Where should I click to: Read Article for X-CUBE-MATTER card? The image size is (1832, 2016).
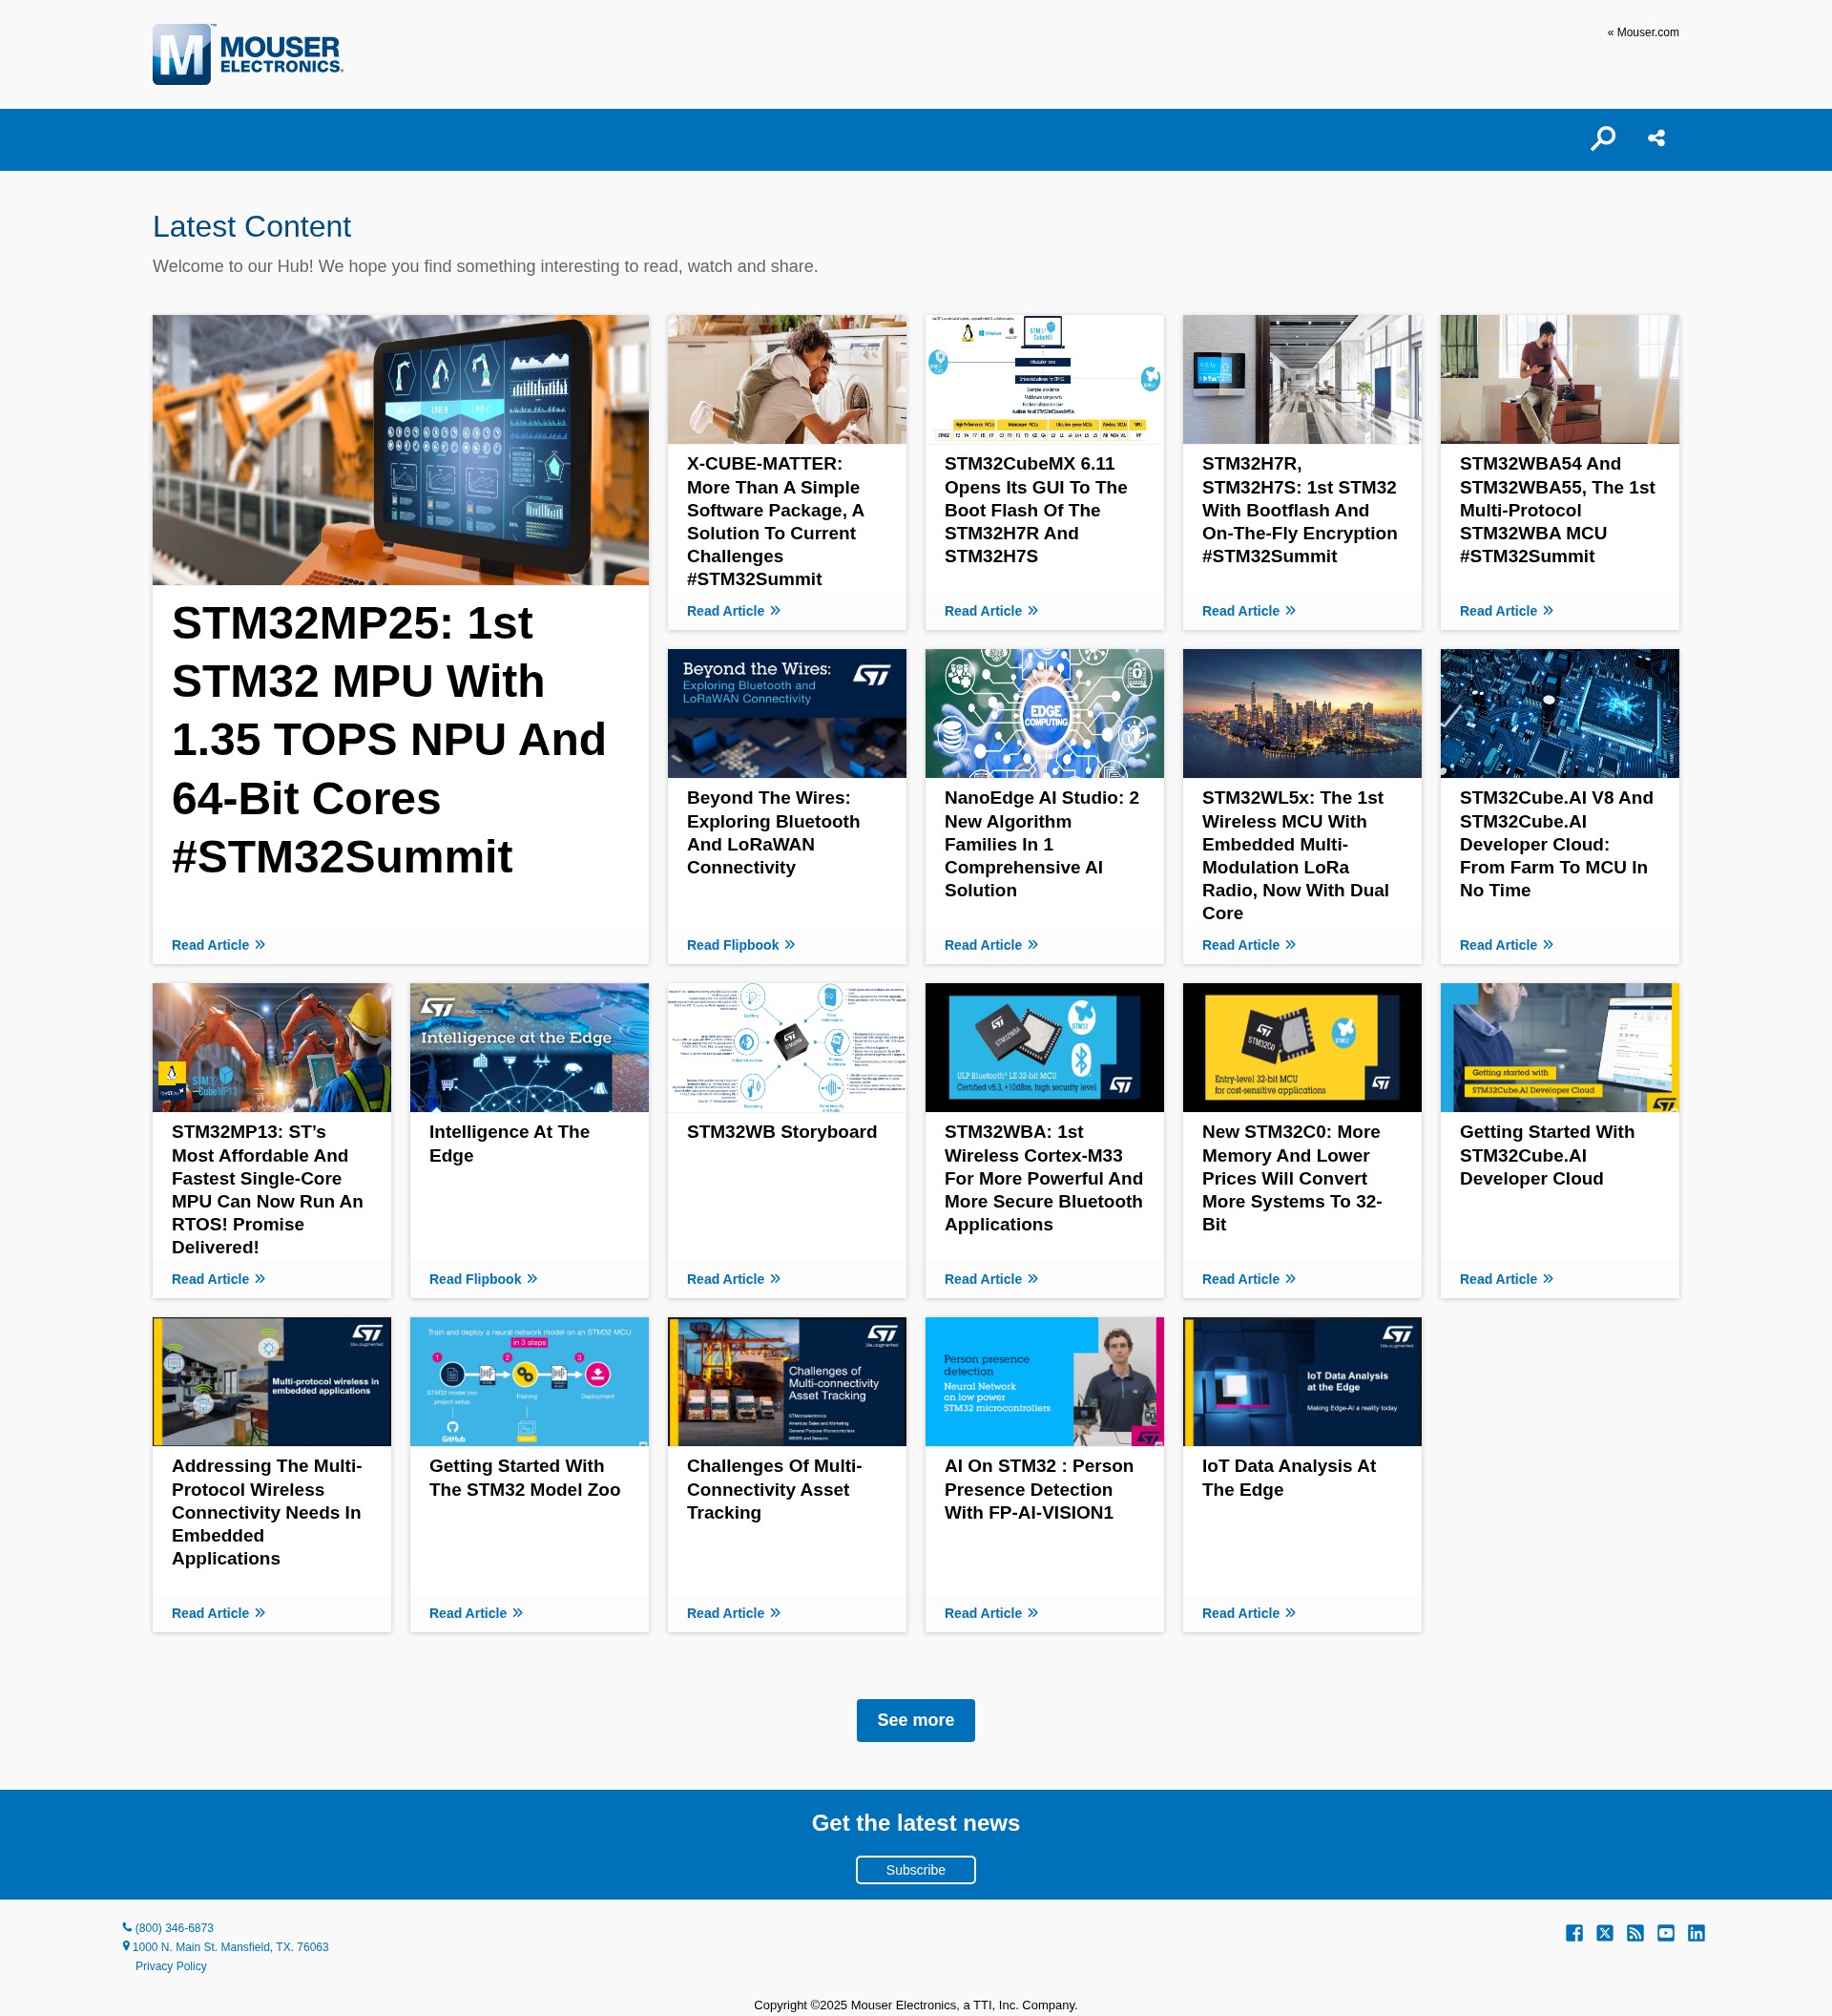click(734, 611)
